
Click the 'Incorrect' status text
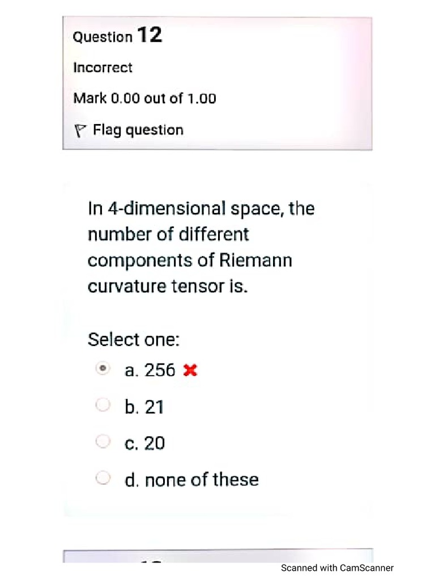pos(103,68)
